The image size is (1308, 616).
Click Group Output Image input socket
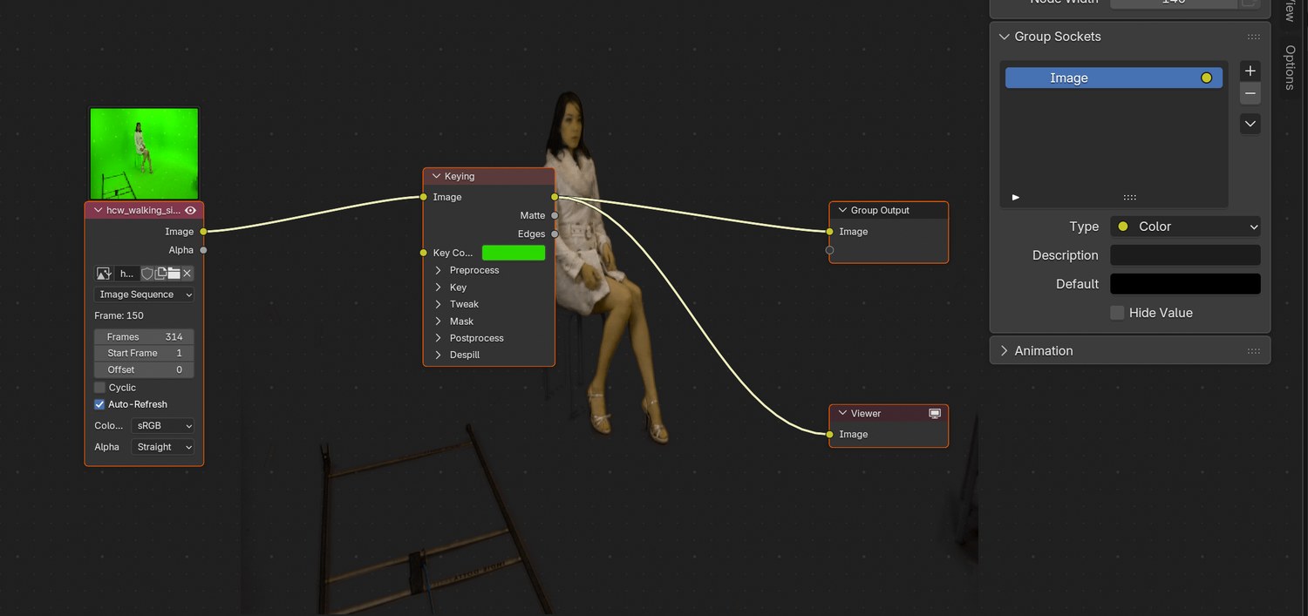829,232
